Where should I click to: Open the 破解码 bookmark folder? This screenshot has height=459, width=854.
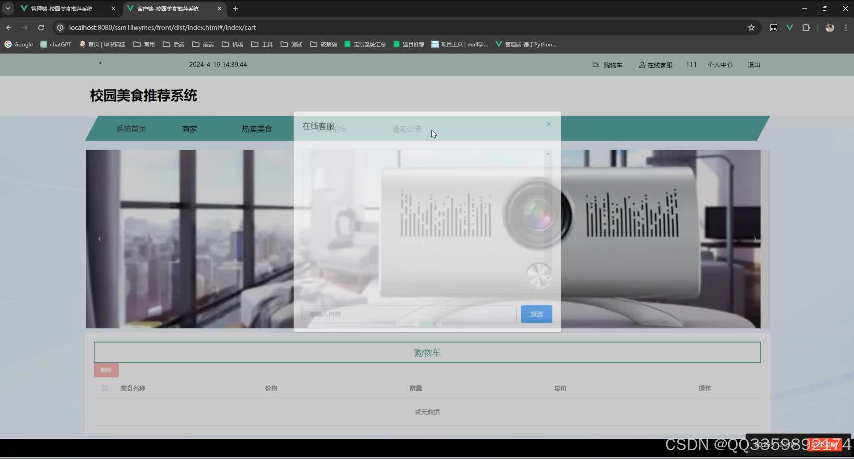tap(323, 44)
